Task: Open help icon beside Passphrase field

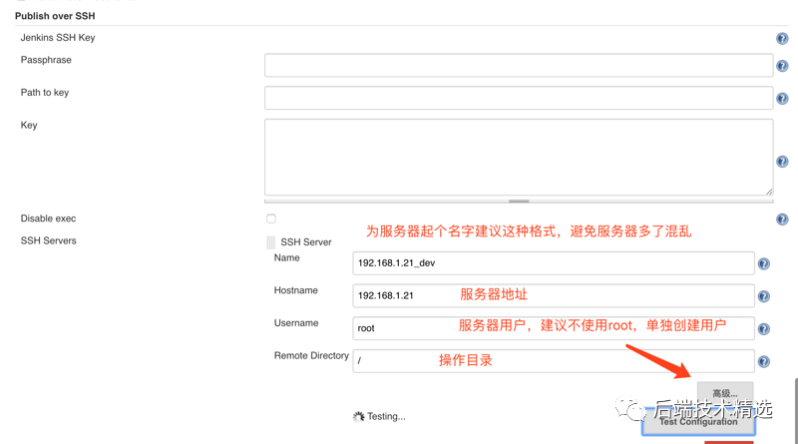Action: (782, 66)
